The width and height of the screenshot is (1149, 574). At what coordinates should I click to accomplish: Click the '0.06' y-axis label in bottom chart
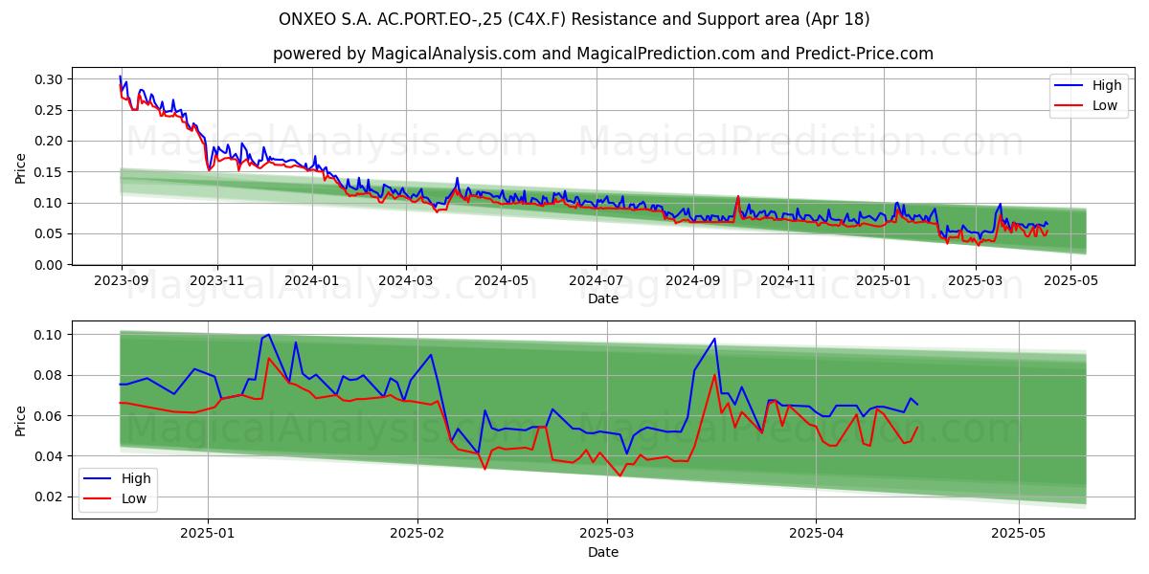click(48, 416)
